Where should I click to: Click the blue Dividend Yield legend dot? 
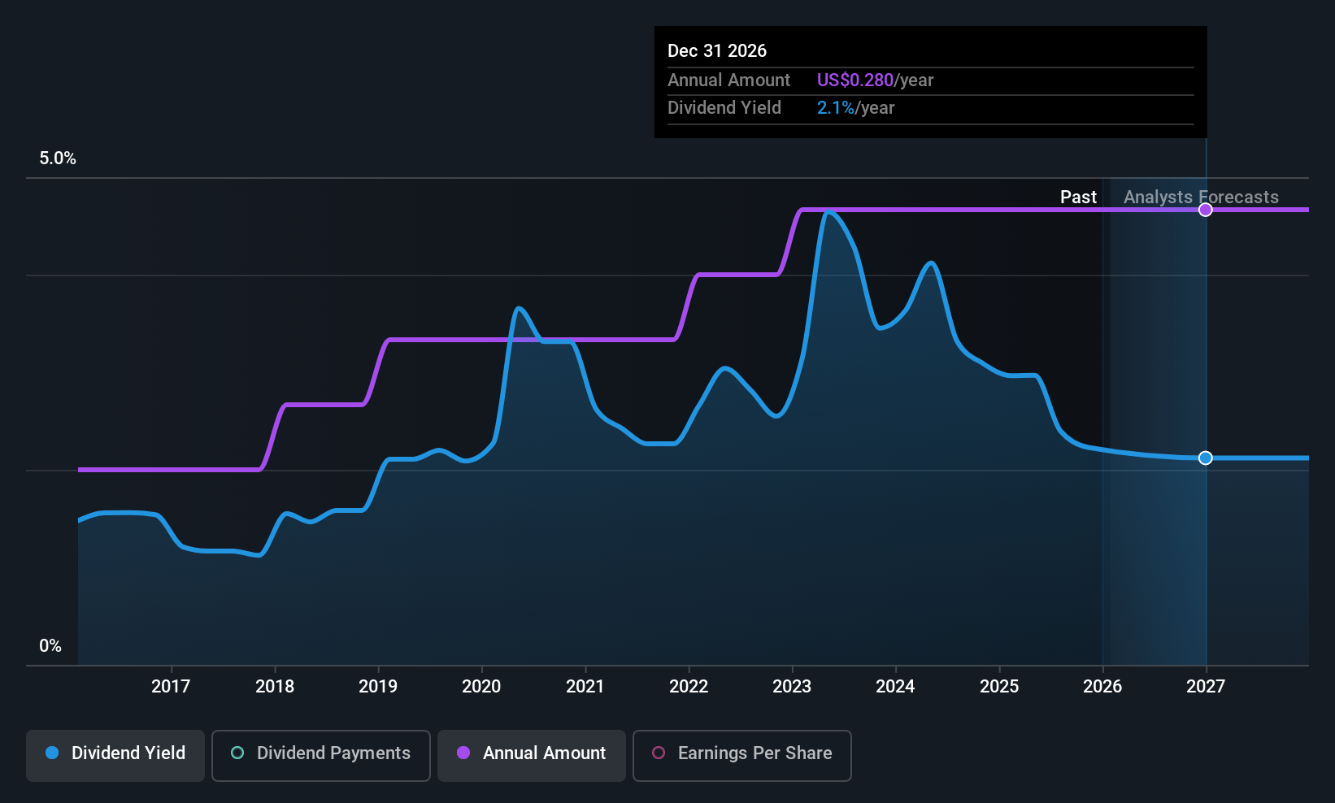pyautogui.click(x=52, y=753)
